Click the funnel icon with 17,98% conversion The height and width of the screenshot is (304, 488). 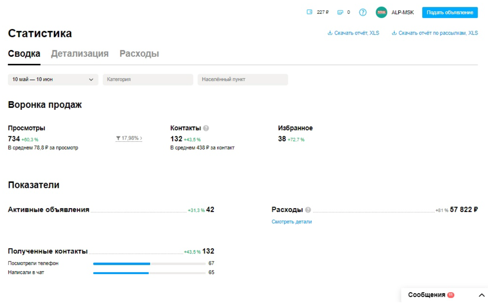pos(118,138)
